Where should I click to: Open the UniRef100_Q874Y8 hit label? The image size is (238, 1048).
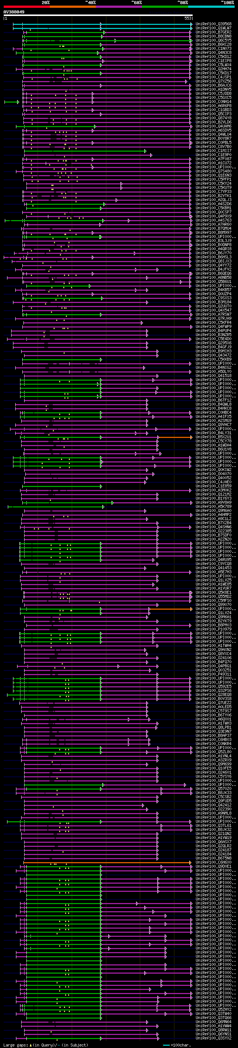213,118
